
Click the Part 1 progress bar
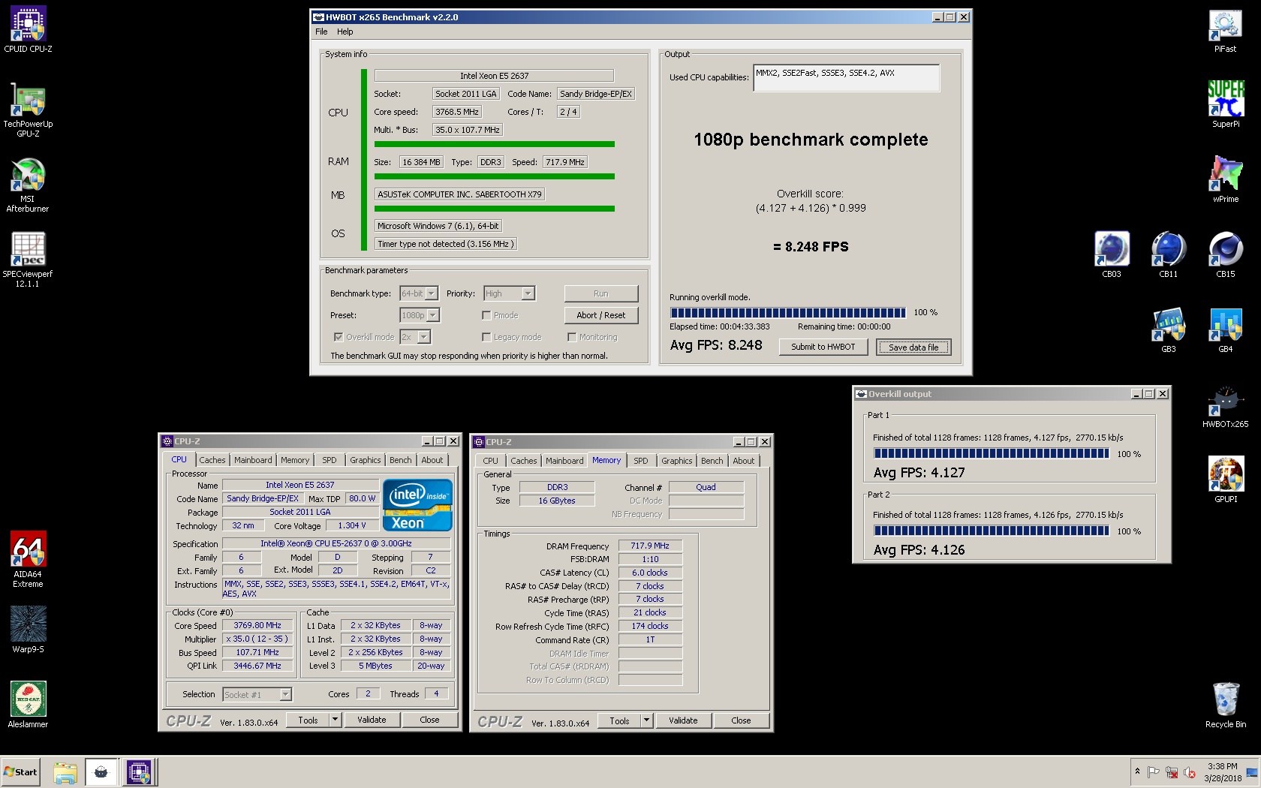click(992, 453)
